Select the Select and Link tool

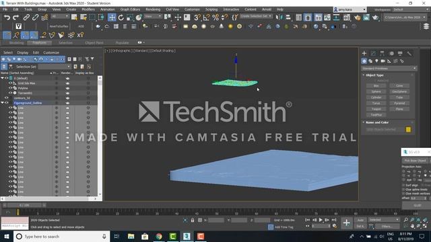pyautogui.click(x=26, y=17)
